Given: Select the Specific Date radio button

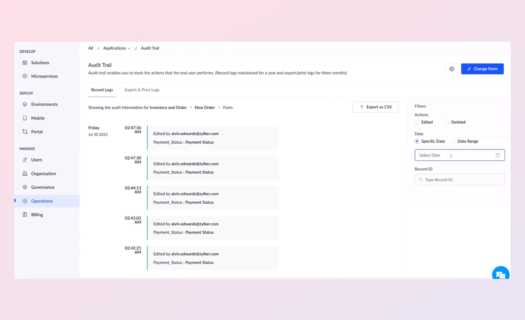Looking at the screenshot, I should [x=417, y=141].
